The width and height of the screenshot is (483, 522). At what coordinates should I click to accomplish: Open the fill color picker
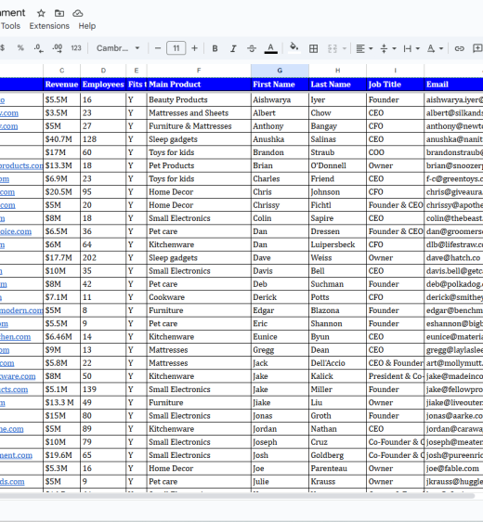294,48
